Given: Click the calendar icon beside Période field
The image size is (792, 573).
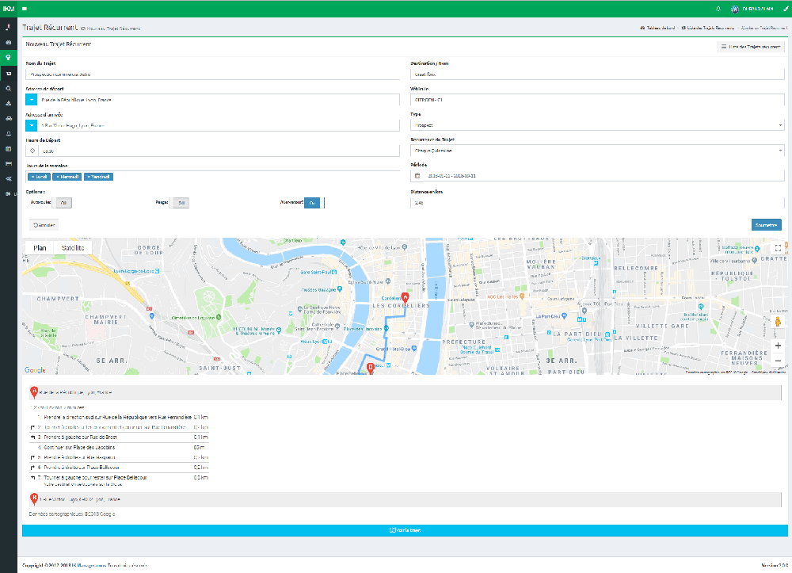Looking at the screenshot, I should pyautogui.click(x=417, y=176).
